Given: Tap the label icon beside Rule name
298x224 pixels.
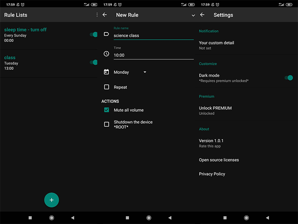Looking at the screenshot, I should [107, 34].
